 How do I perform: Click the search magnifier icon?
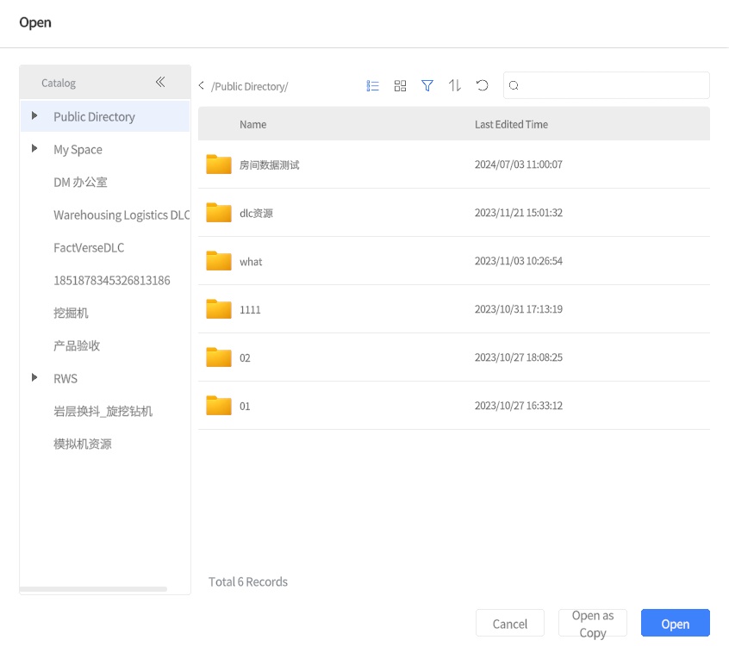point(514,85)
